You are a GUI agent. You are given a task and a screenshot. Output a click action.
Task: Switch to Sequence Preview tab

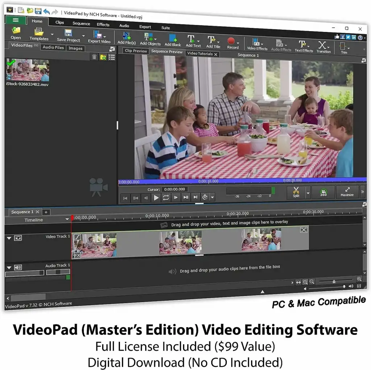click(x=167, y=52)
